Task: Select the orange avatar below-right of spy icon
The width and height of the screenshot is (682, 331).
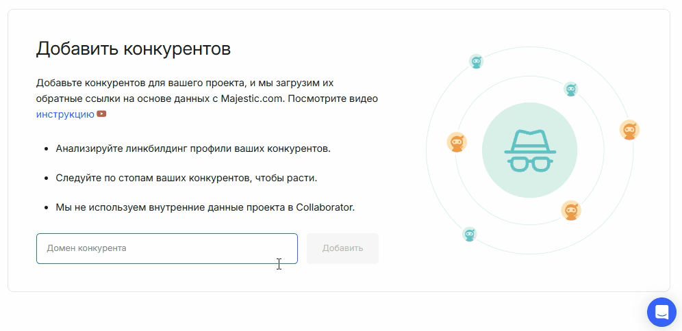Action: pyautogui.click(x=571, y=211)
